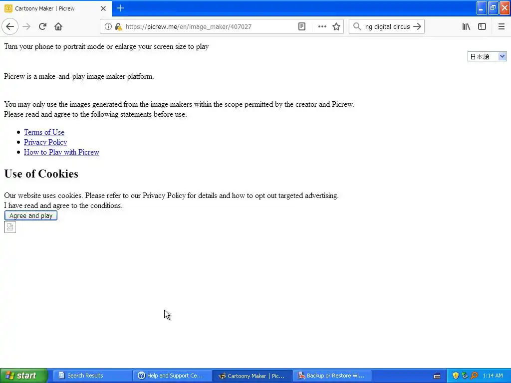Image resolution: width=511 pixels, height=383 pixels.
Task: Close the Cartoony Maker tab
Action: click(103, 8)
